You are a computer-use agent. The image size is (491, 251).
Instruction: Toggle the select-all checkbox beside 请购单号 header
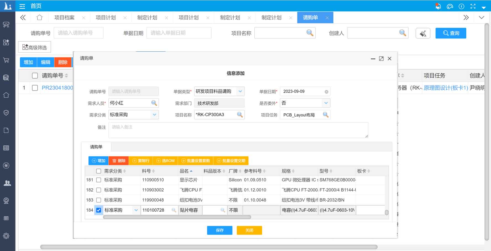pos(35,76)
